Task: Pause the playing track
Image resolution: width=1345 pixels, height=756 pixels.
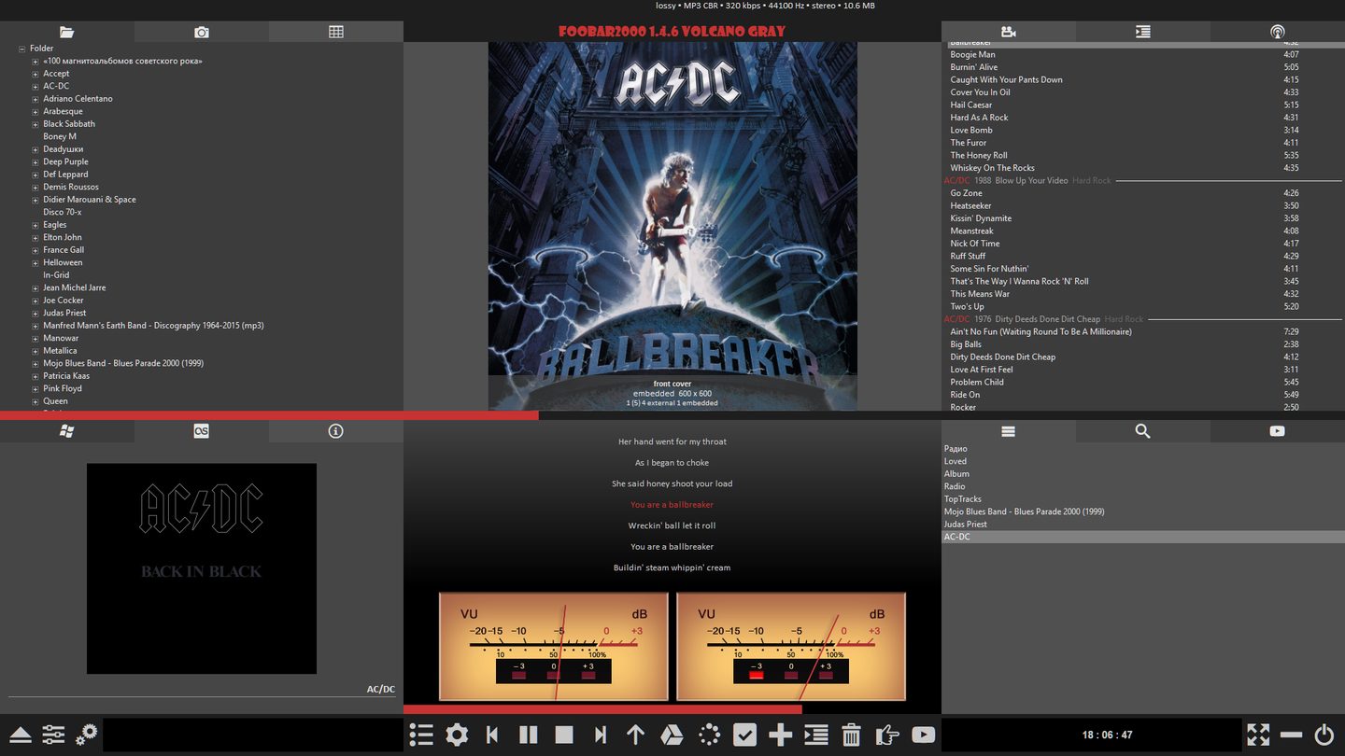Action: point(528,735)
